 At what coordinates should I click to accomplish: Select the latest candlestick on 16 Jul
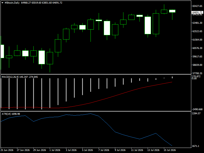point(172,11)
